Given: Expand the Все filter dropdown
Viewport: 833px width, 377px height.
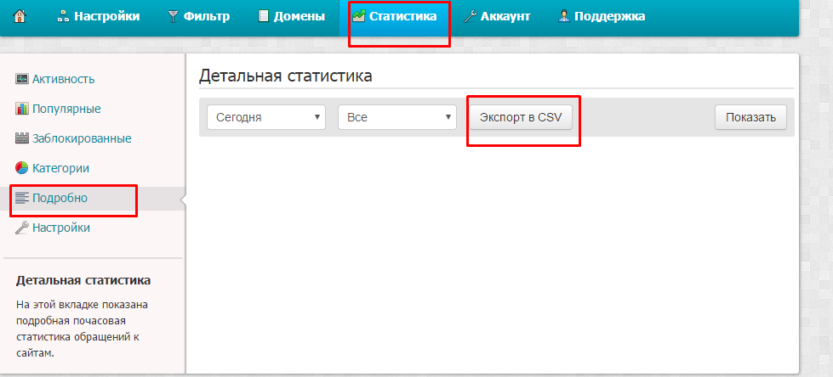Looking at the screenshot, I should pyautogui.click(x=397, y=117).
